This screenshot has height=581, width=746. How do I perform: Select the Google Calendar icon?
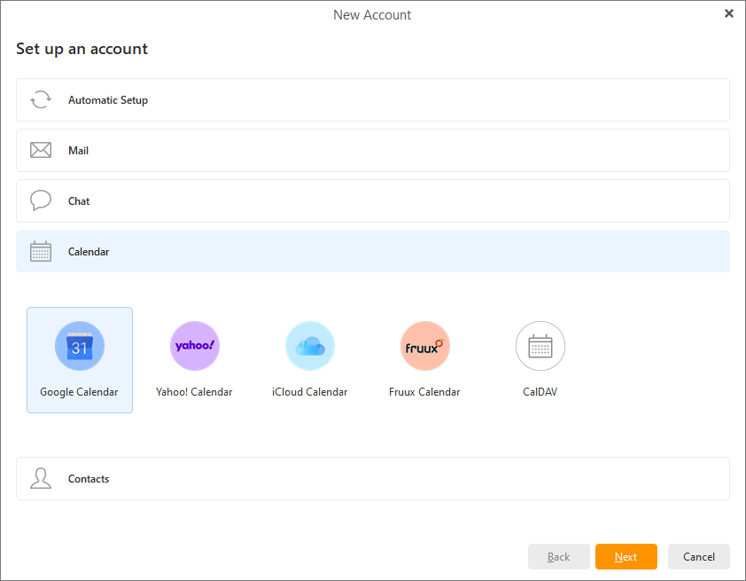(80, 346)
